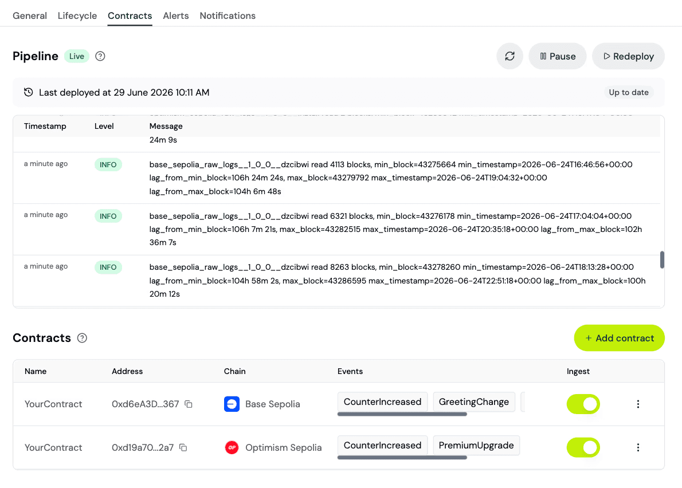Copy the 0xd19a70...2a7 contract address
682x488 pixels.
pos(183,447)
